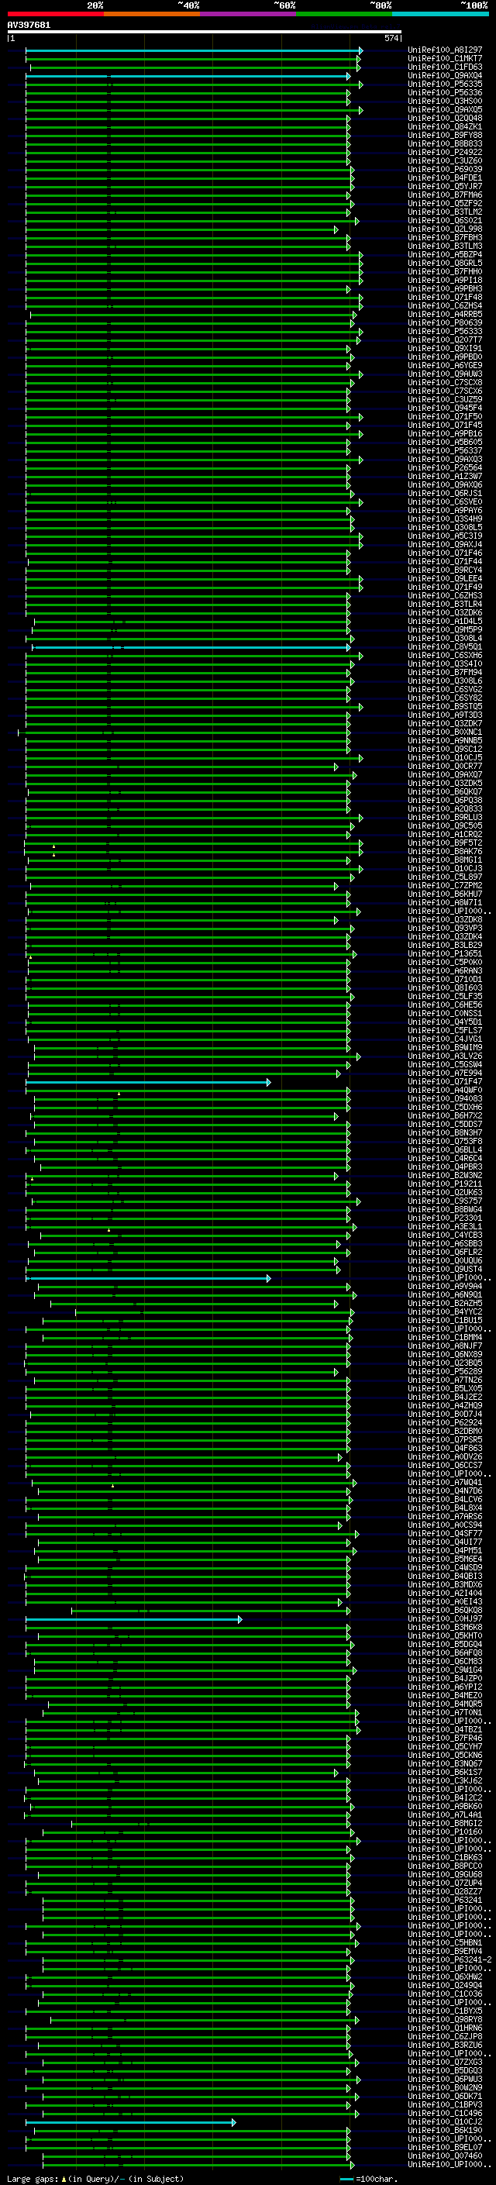496x2185 pixels.
Task: Open hit UniRef100_C5DXH6 label
Action: (445, 1107)
